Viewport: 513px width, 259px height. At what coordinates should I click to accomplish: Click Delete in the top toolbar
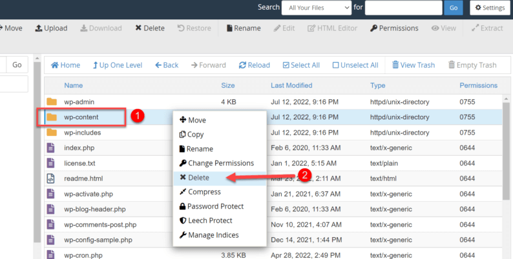[x=150, y=28]
